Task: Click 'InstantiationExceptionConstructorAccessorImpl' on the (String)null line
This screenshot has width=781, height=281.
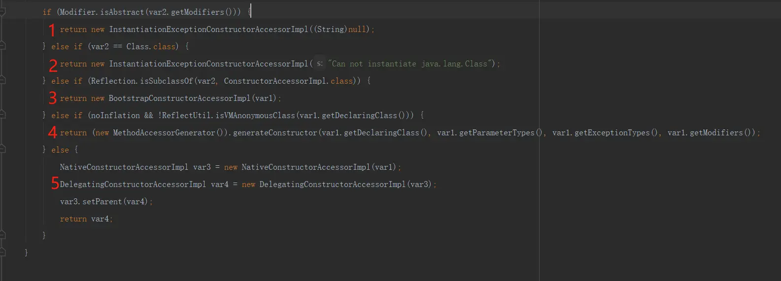Action: click(x=208, y=30)
